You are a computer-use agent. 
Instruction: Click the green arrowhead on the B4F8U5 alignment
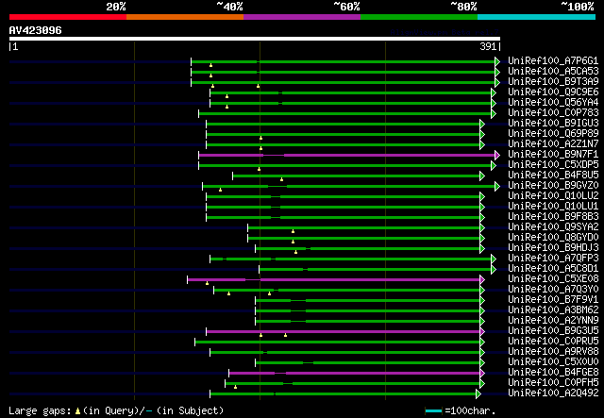click(482, 176)
